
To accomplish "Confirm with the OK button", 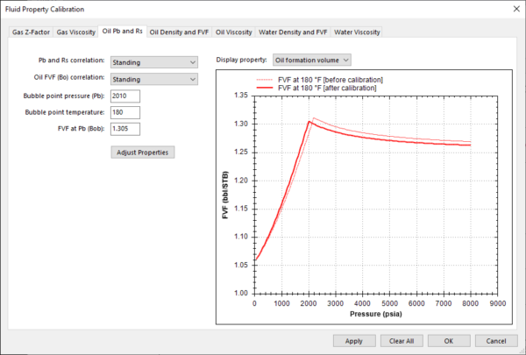I will (447, 340).
